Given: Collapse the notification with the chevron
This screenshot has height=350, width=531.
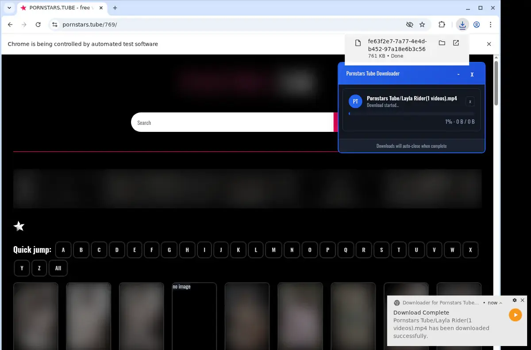Looking at the screenshot, I should pyautogui.click(x=501, y=303).
